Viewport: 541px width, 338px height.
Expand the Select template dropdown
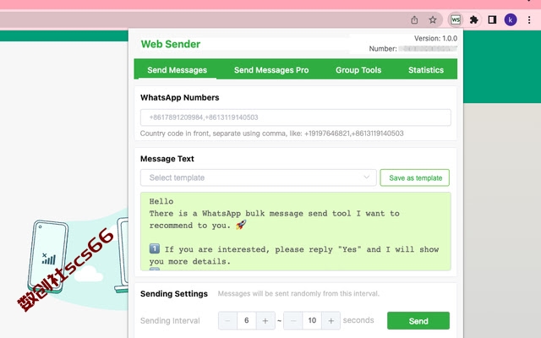coord(258,177)
